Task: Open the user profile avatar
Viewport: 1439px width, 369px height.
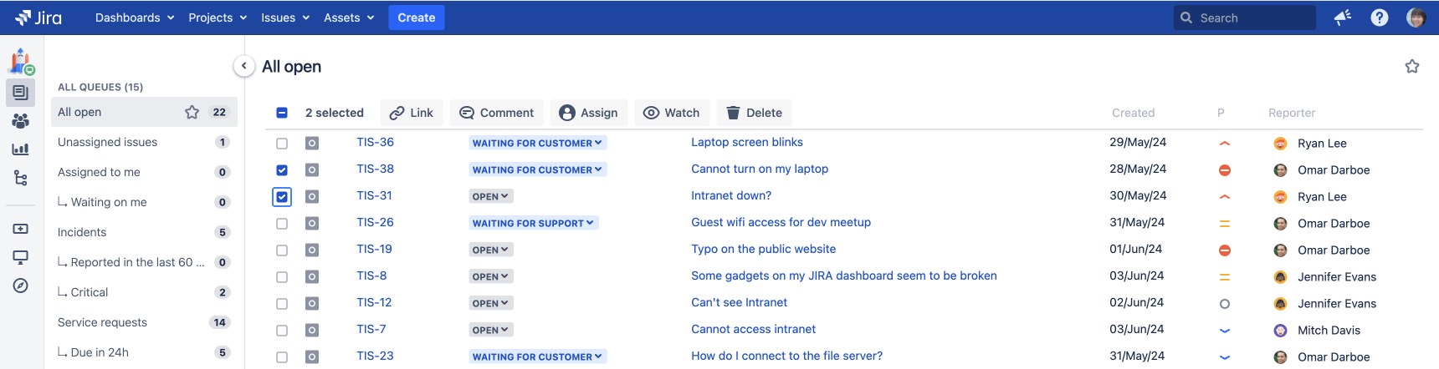Action: pyautogui.click(x=1416, y=18)
